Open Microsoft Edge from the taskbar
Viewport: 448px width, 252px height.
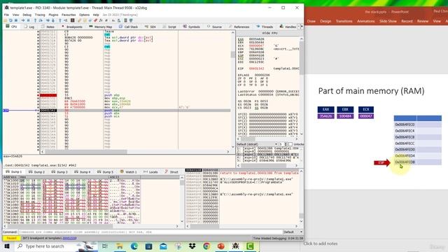pos(134,246)
